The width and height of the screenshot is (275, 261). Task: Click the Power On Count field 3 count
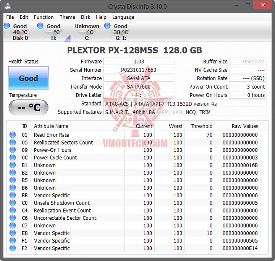coord(248,87)
